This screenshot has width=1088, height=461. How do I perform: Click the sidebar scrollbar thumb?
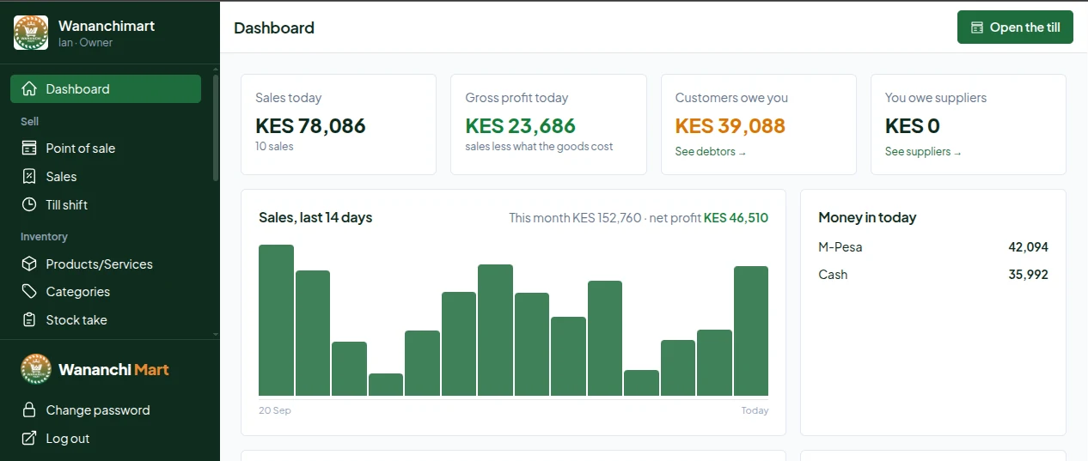(x=216, y=129)
